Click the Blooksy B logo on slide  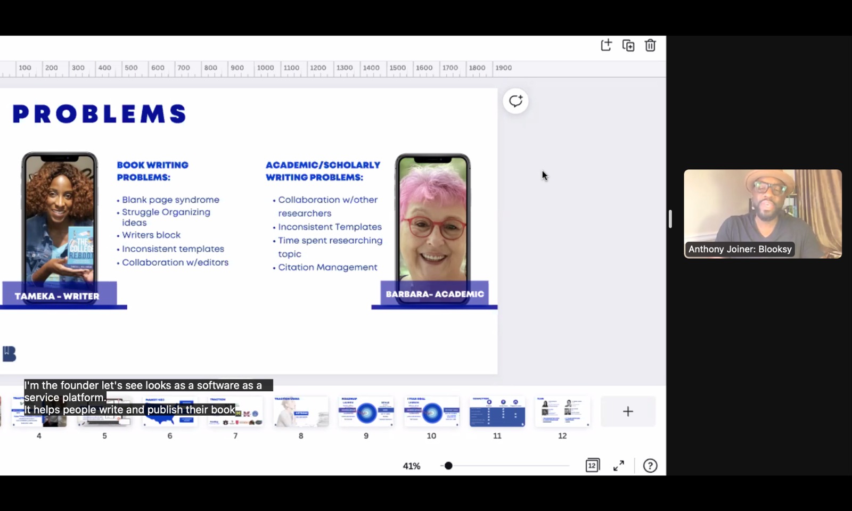click(x=10, y=354)
